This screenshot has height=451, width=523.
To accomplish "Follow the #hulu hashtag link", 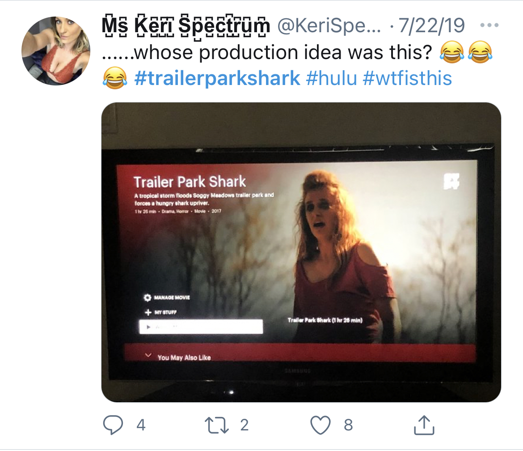I will click(x=331, y=78).
